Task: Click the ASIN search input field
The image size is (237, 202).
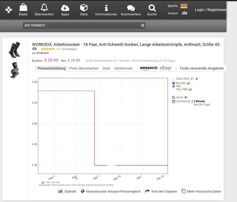Action: point(81,25)
